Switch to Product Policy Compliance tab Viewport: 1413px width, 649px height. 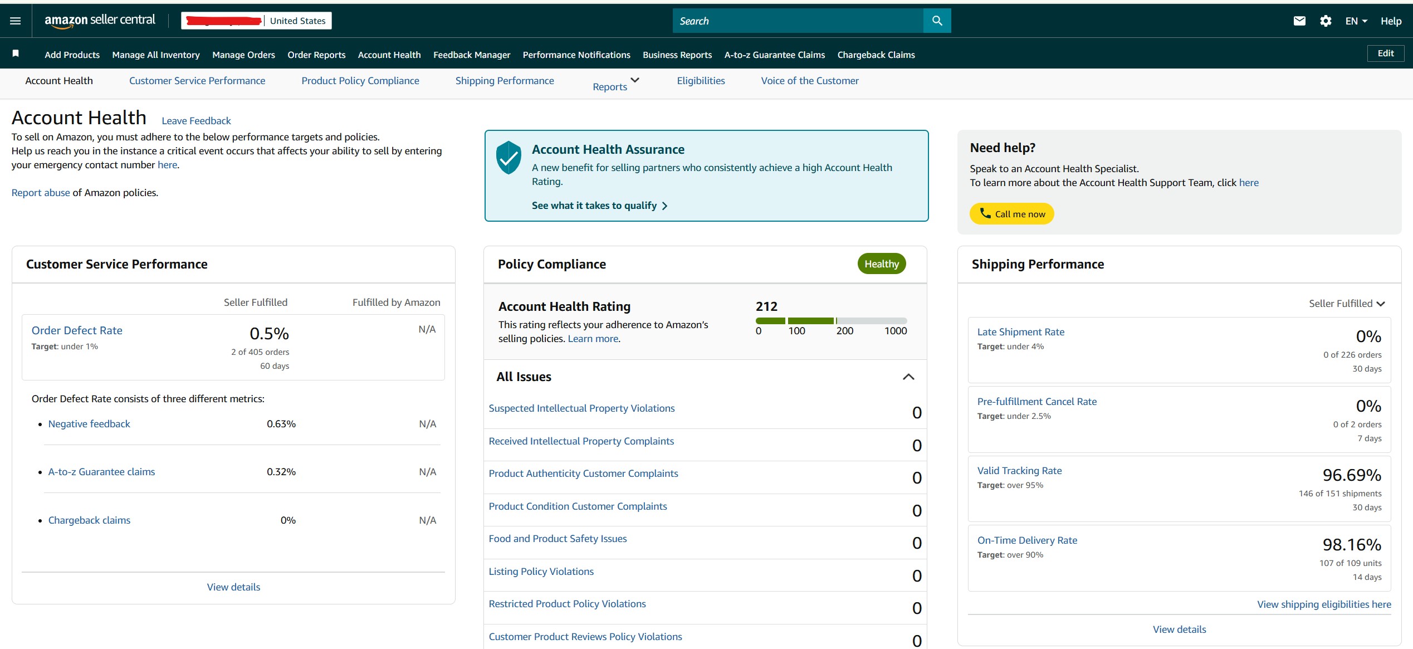click(360, 81)
